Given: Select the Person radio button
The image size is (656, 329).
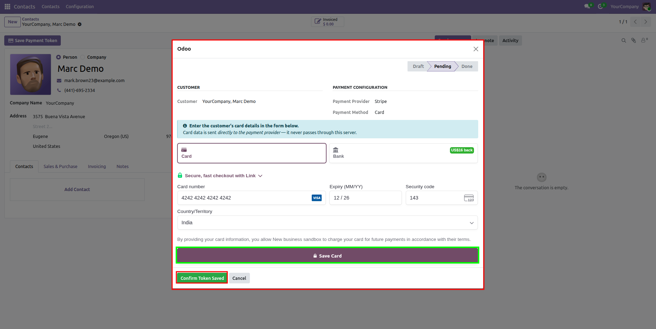Looking at the screenshot, I should [x=59, y=57].
